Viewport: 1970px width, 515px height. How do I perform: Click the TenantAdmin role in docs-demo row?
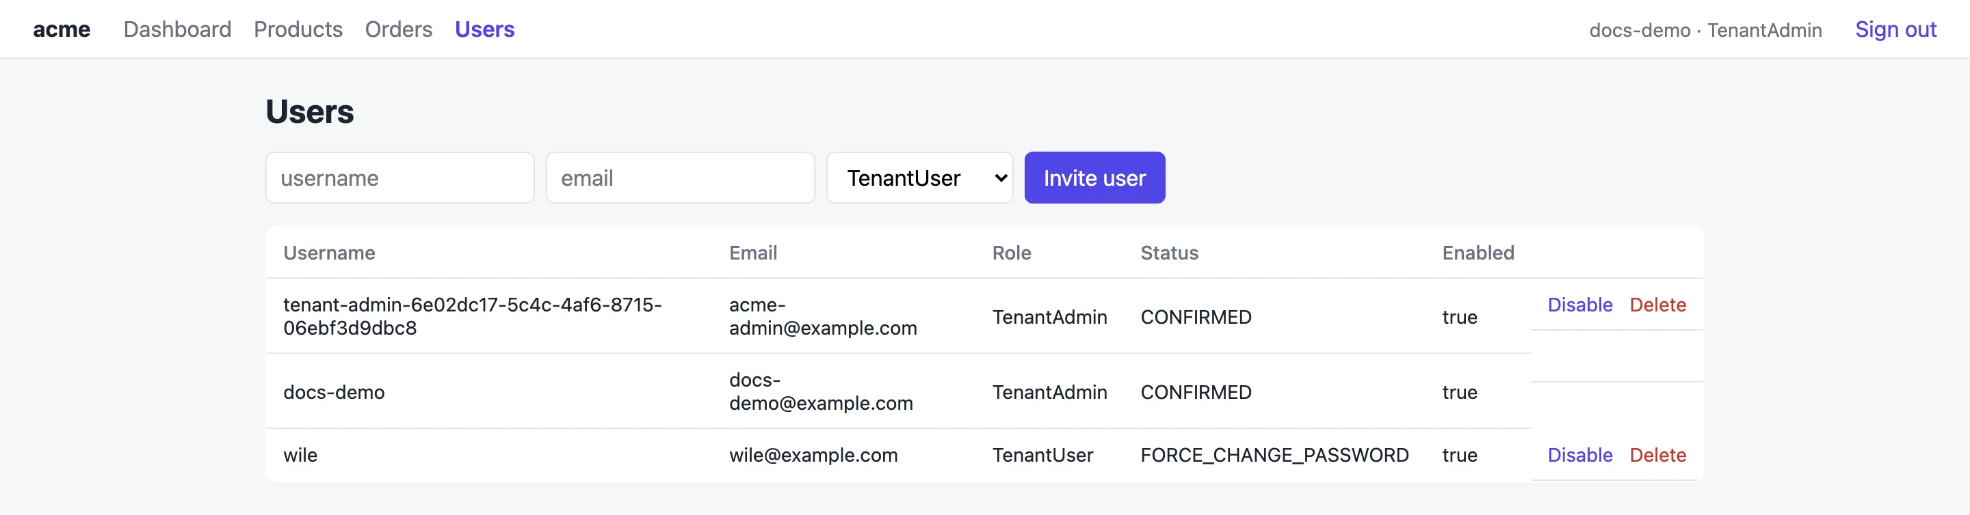tap(1050, 393)
